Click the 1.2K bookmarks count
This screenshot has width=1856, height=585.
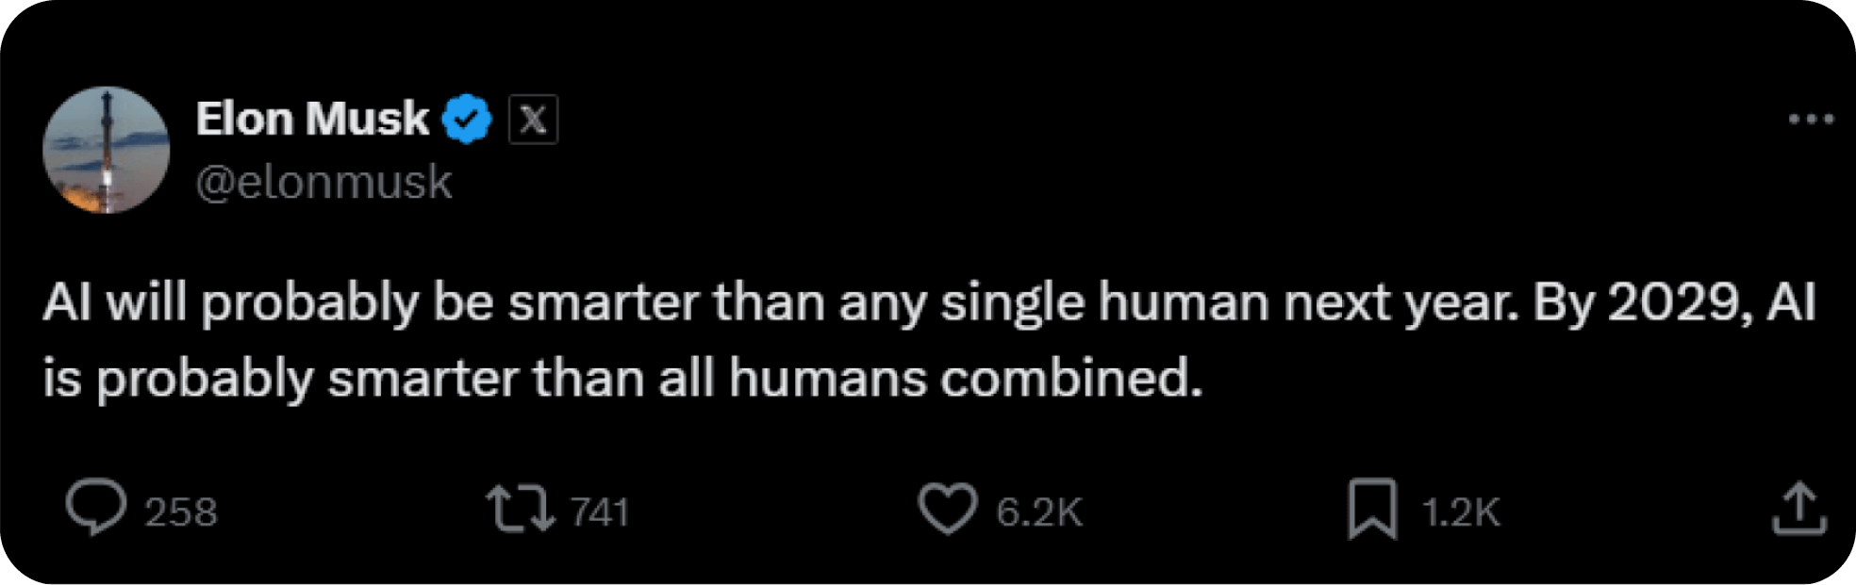tap(1460, 512)
